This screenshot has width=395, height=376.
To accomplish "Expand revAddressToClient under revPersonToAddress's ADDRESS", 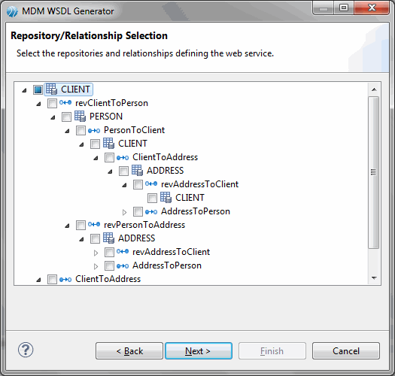I will (96, 253).
